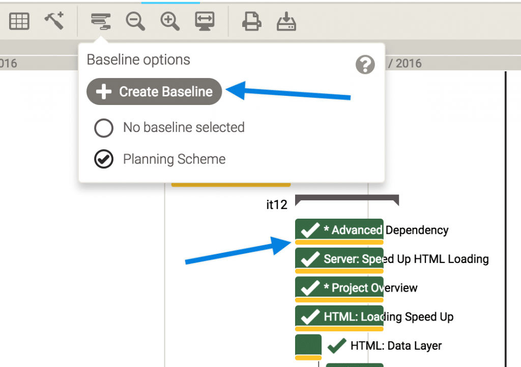This screenshot has width=521, height=367.
Task: Click the table grid view icon
Action: [19, 21]
